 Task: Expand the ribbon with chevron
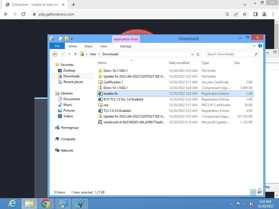[x=254, y=46]
